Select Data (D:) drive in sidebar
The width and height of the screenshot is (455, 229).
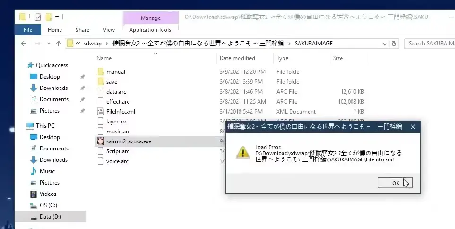(x=51, y=217)
